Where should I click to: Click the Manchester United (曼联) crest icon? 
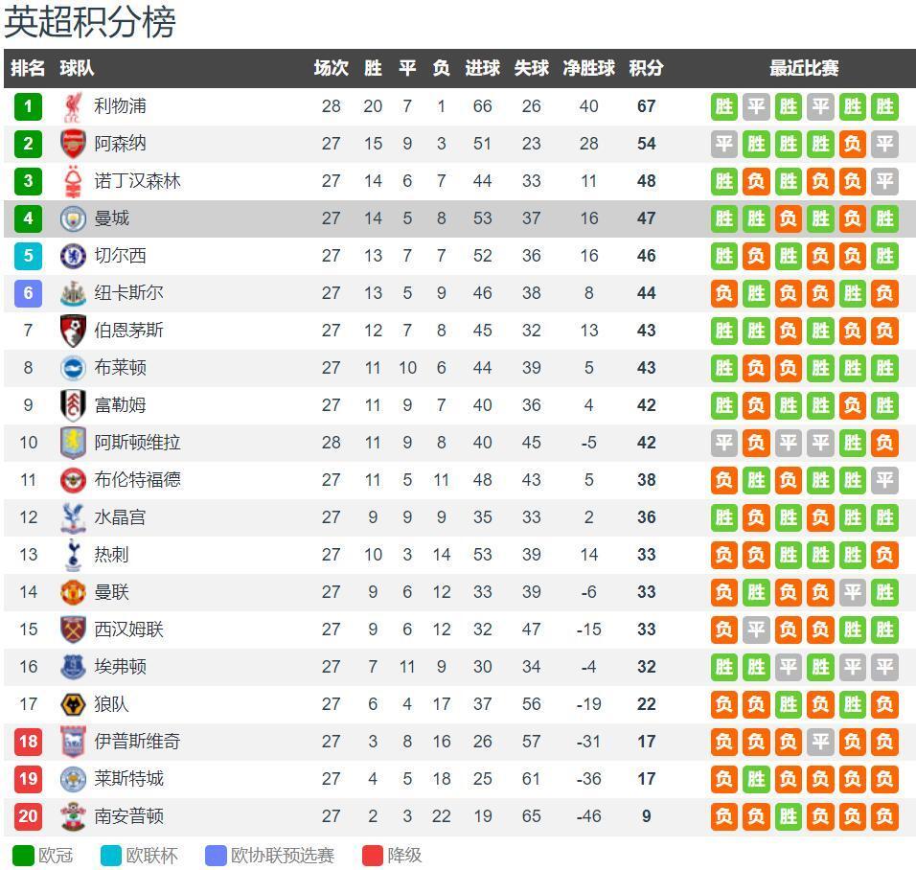coord(73,592)
